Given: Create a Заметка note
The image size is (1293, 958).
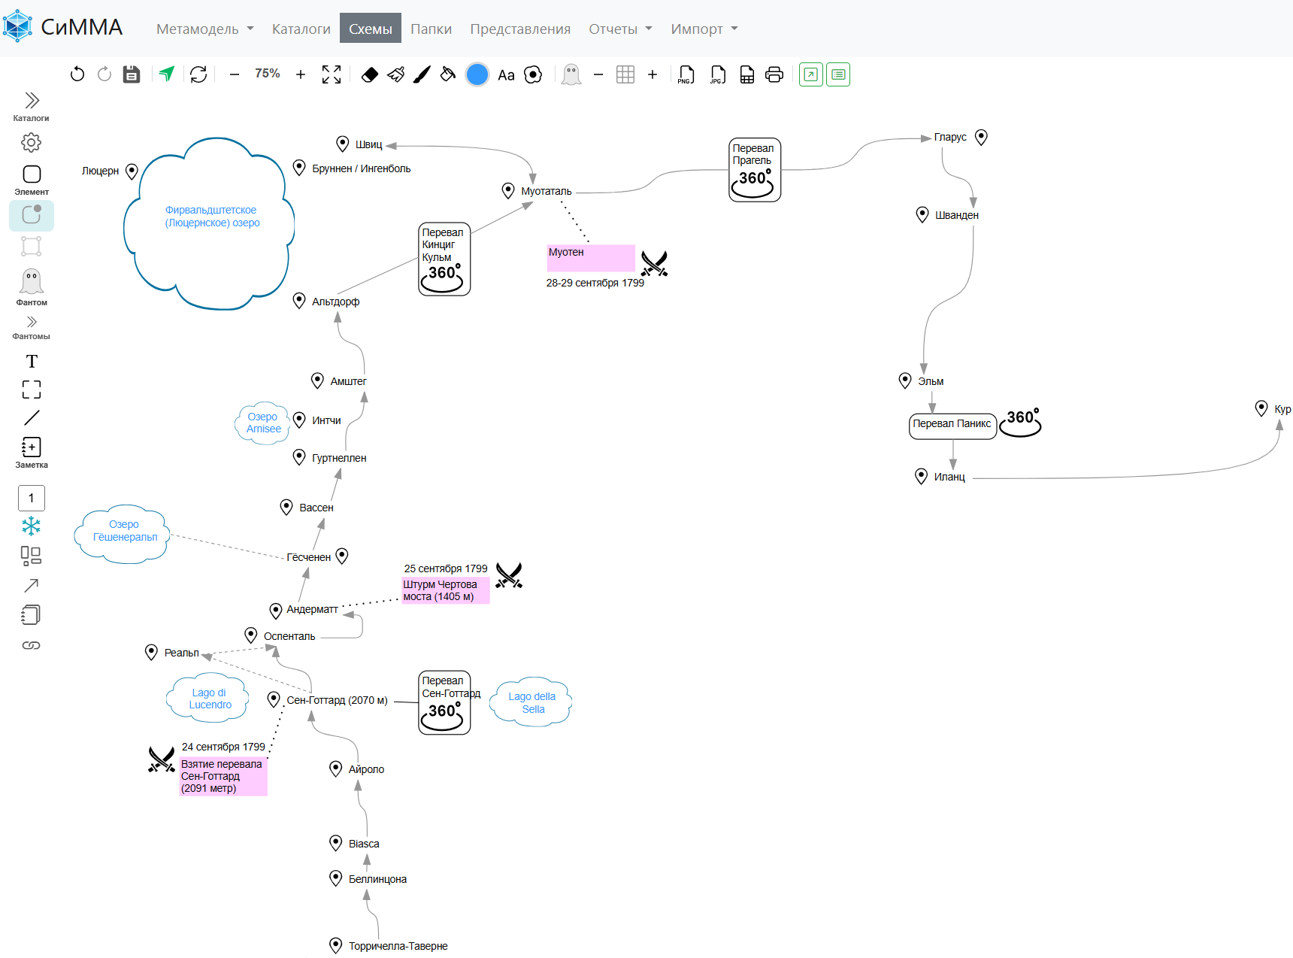Looking at the screenshot, I should [x=32, y=453].
